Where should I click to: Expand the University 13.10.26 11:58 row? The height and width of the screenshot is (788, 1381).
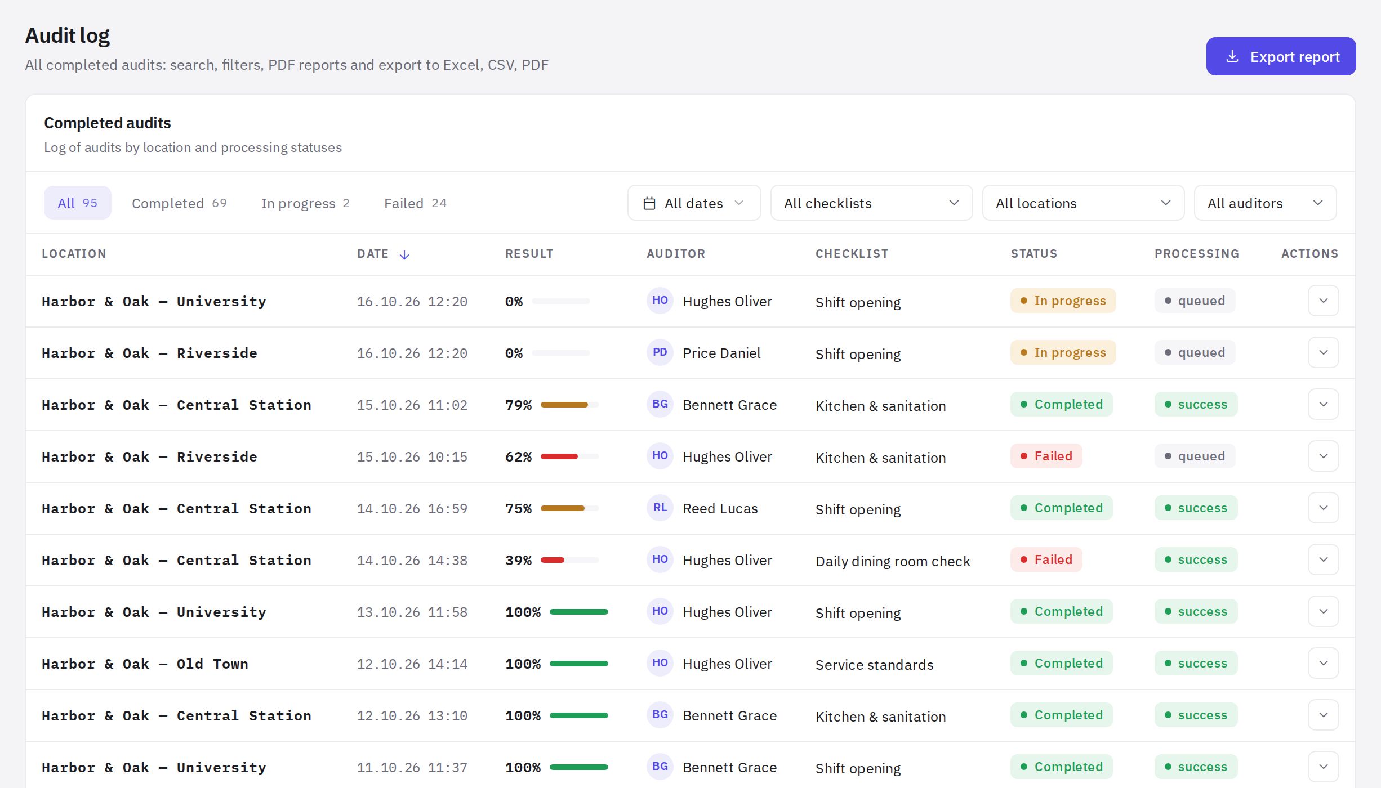tap(1323, 611)
